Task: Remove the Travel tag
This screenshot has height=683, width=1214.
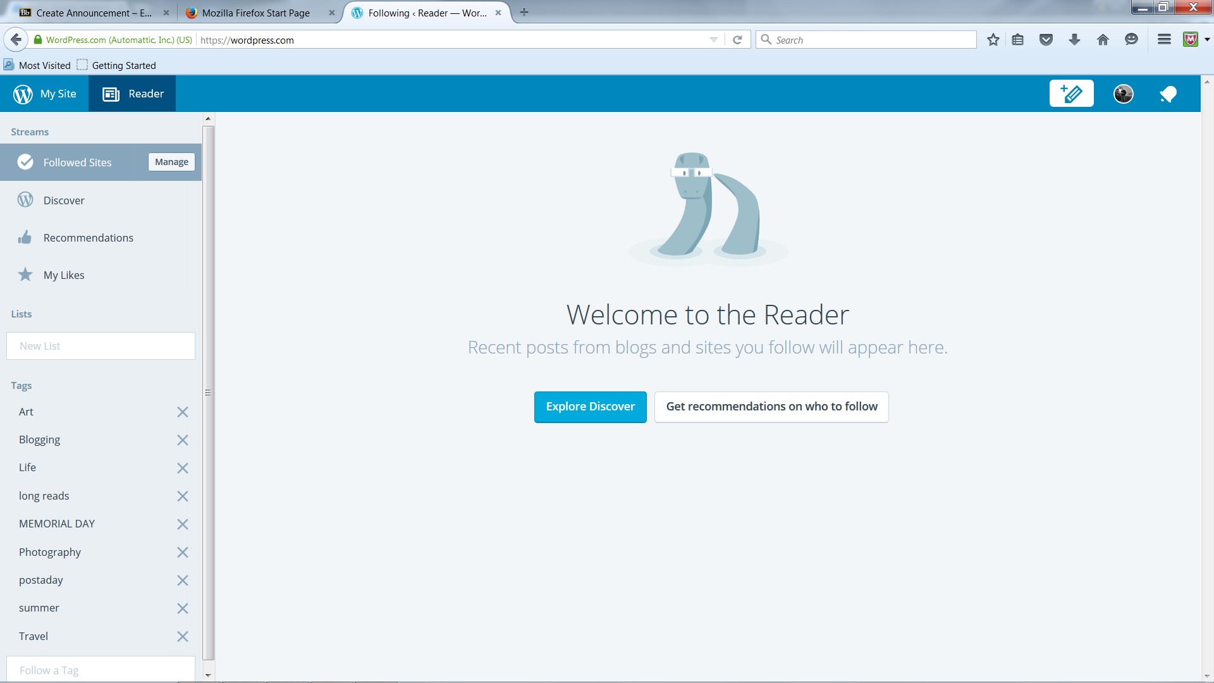Action: (183, 637)
